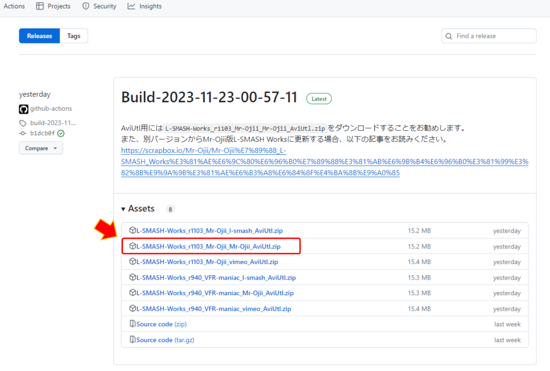
Task: Select the Releases tab
Action: point(39,35)
